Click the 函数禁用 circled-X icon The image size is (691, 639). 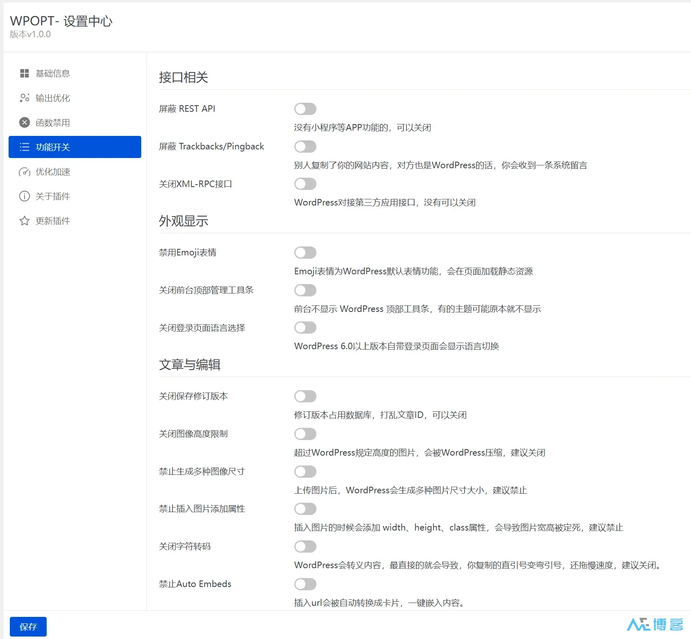coord(24,122)
